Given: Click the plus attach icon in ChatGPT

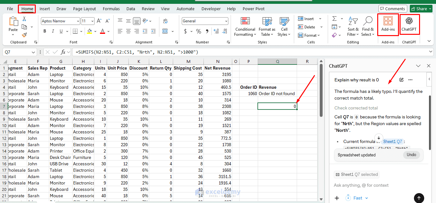Looking at the screenshot, I should pos(337,198).
